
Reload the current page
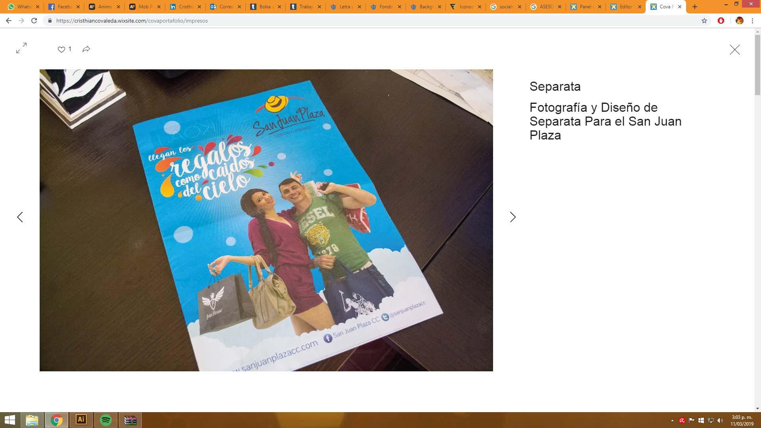point(34,21)
